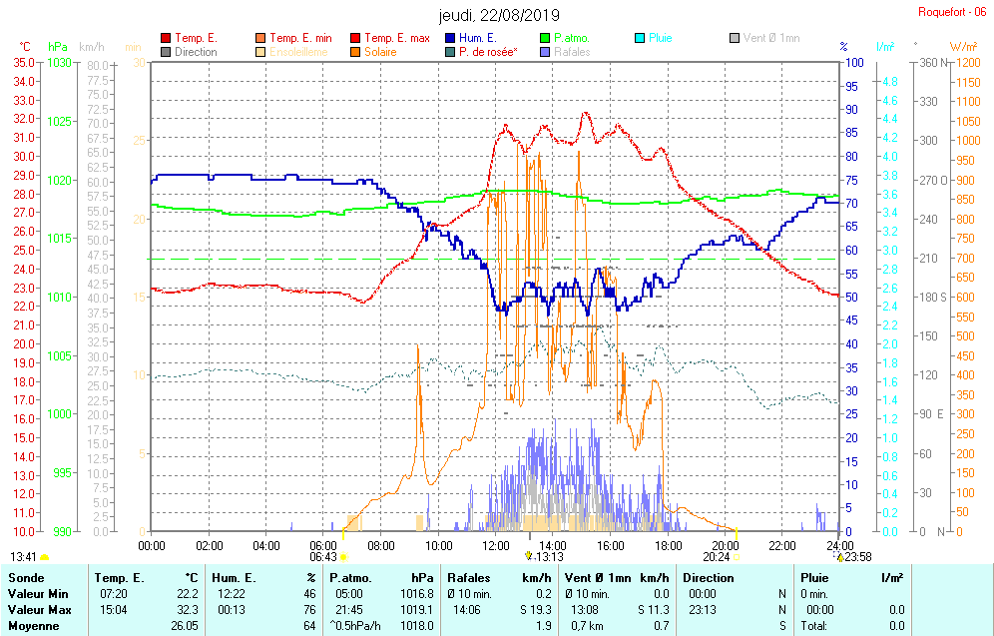The image size is (994, 636).
Task: Click the maximum gust value S 19.3
Action: tap(536, 610)
